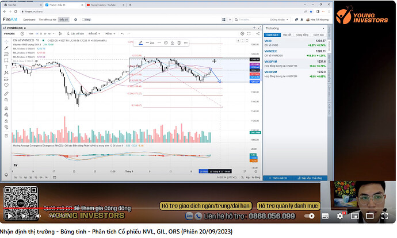Viewport: 397px width, 238px height.
Task: Open more options in drawing toolbar
Action: pyautogui.click(x=186, y=43)
